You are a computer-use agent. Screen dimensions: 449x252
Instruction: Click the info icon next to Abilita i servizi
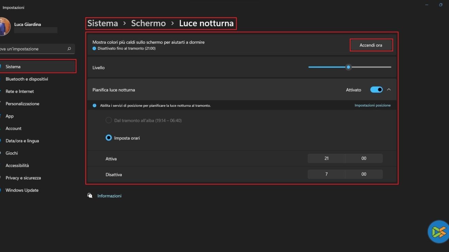(x=95, y=106)
